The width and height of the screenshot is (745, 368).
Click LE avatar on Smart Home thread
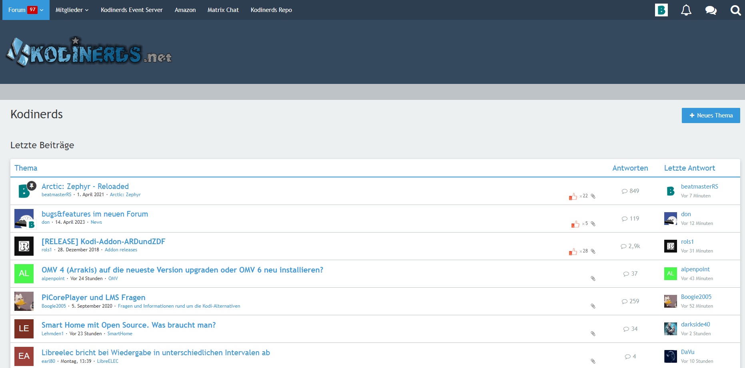pyautogui.click(x=24, y=329)
